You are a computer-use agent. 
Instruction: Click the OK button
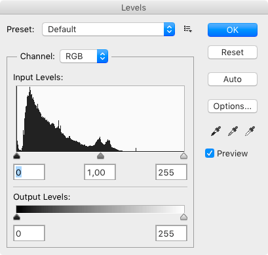pos(233,30)
